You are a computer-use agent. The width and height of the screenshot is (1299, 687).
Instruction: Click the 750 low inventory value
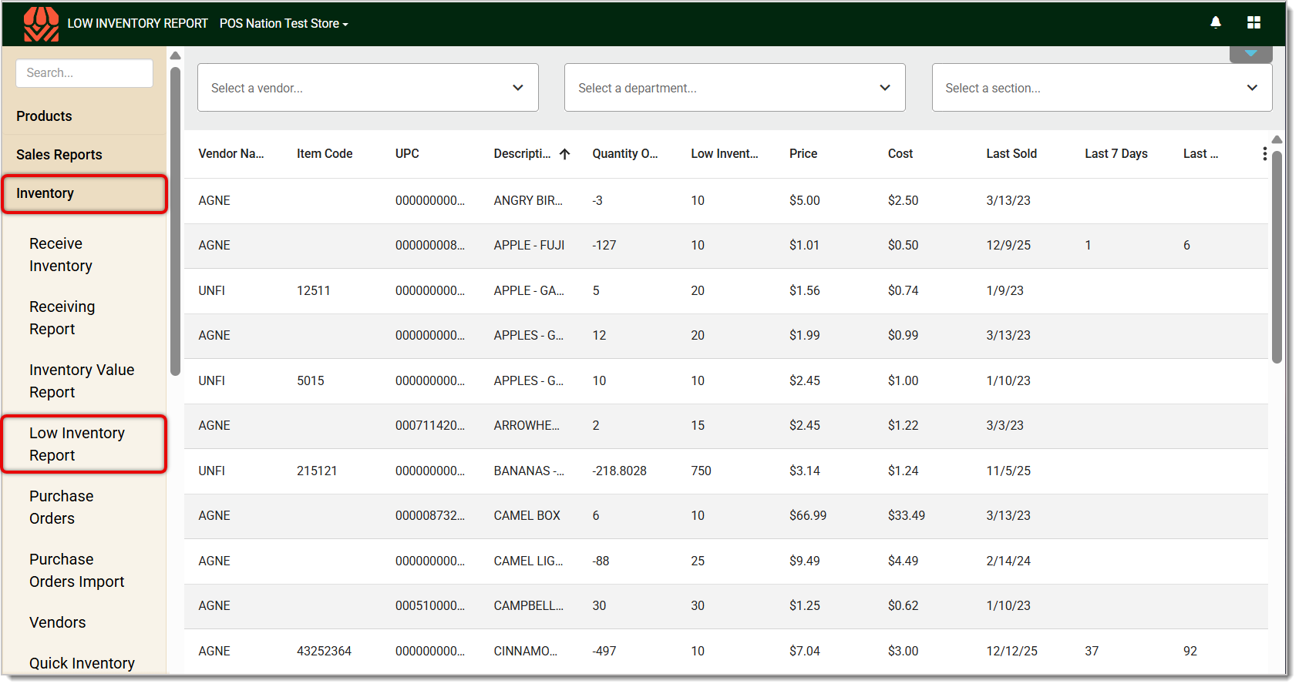[x=701, y=471]
